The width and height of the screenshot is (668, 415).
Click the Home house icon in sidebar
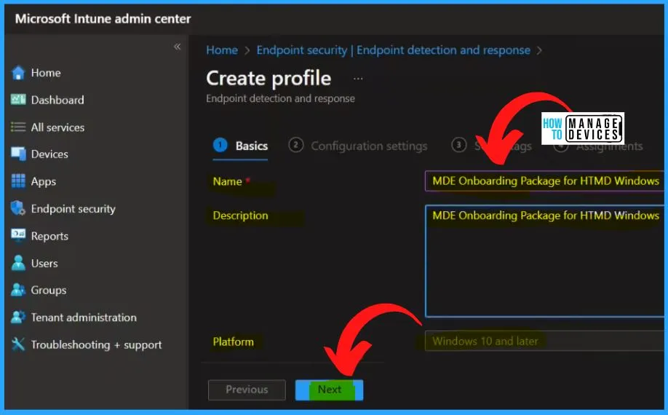[x=18, y=73]
